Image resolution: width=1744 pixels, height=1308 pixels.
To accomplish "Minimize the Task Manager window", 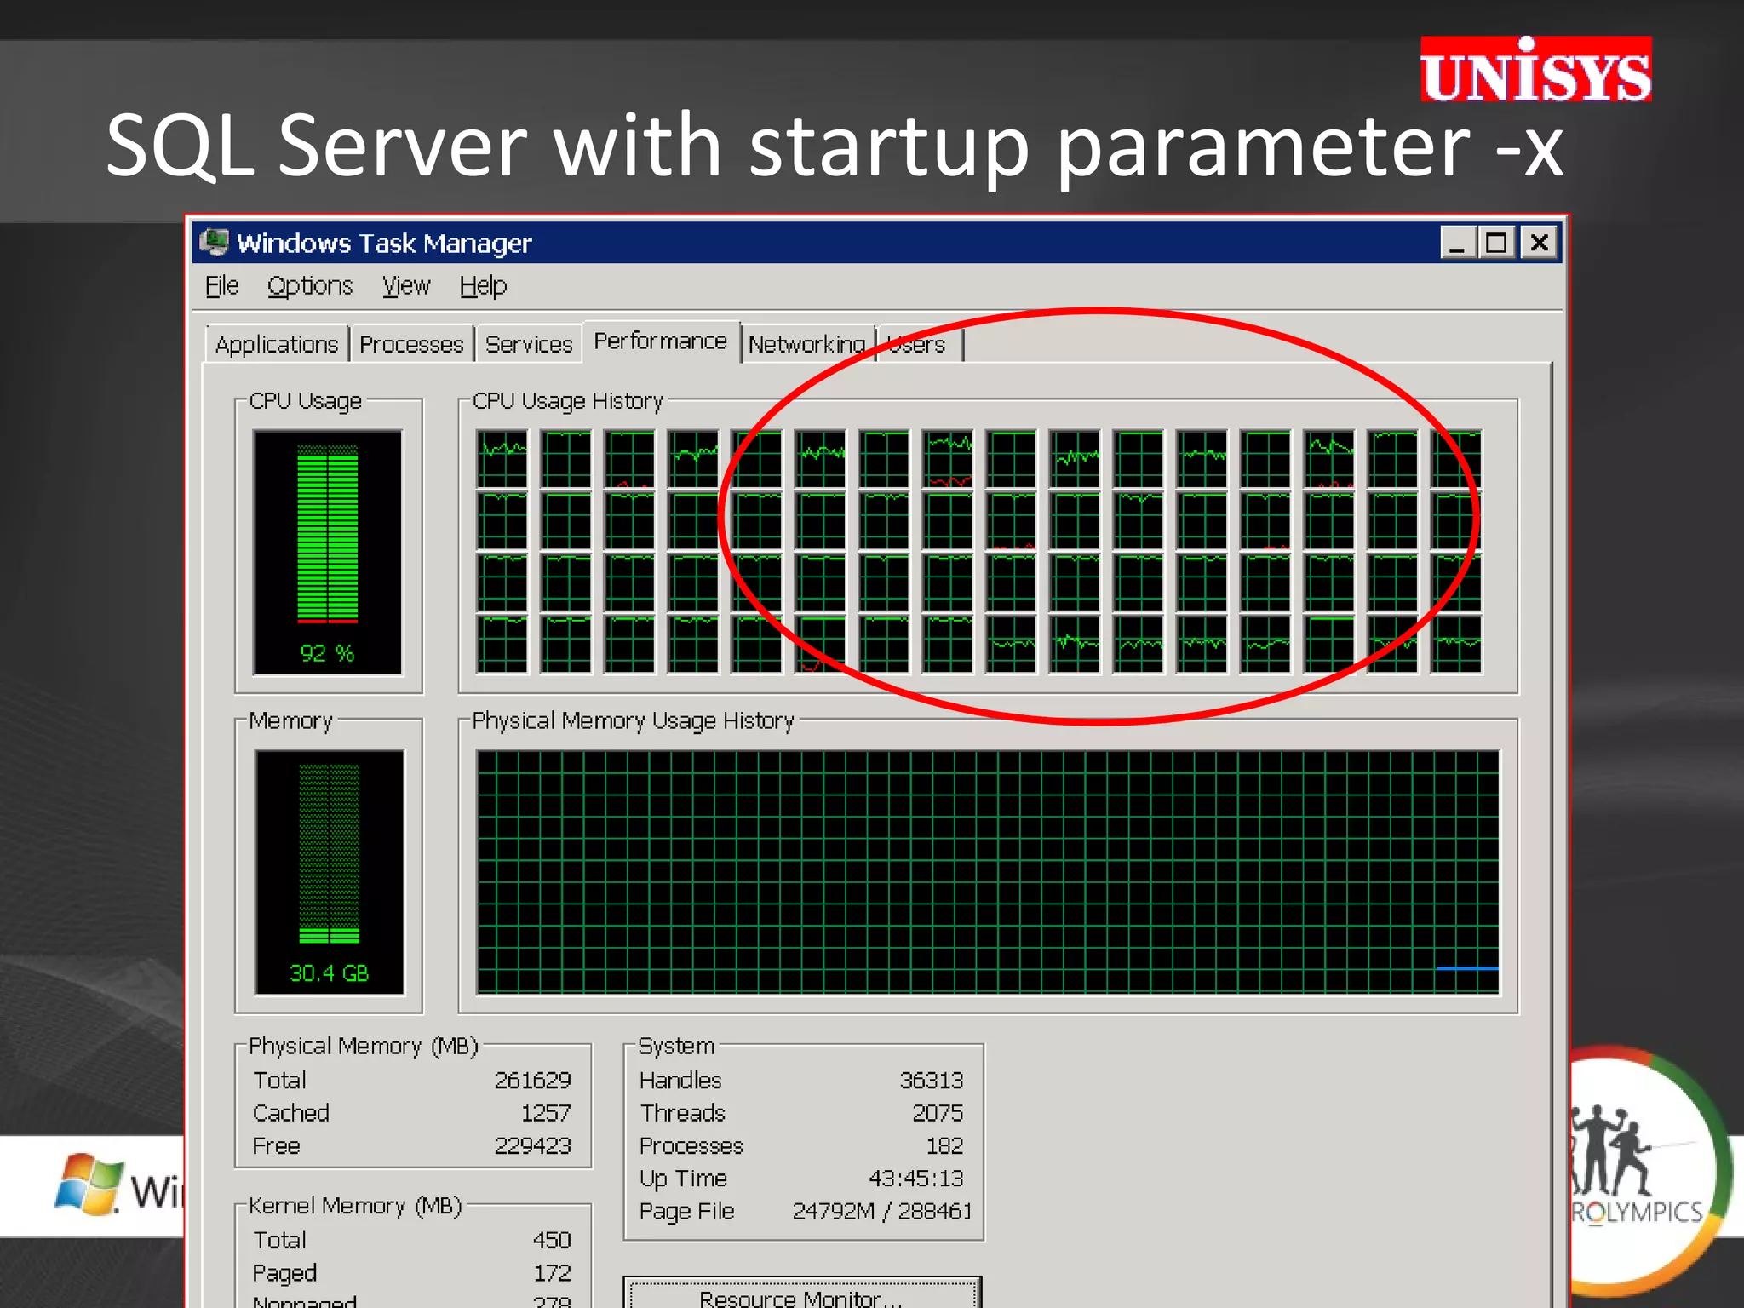I will coord(1457,243).
